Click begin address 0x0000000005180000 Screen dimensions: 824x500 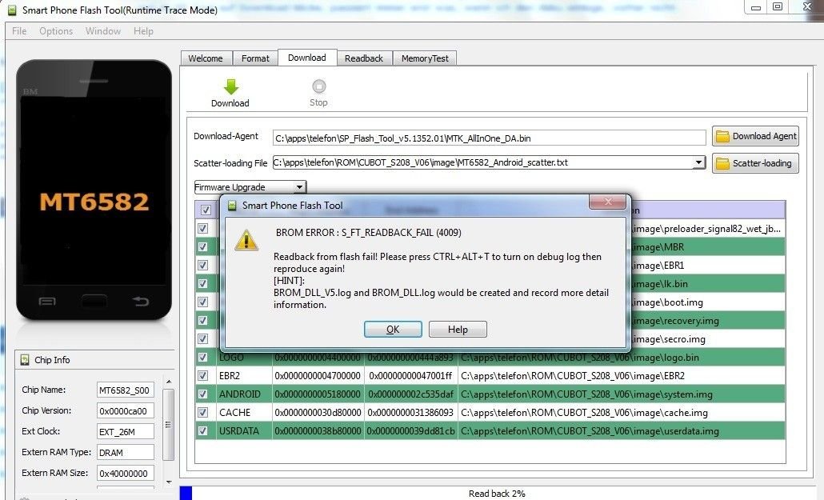pos(318,394)
